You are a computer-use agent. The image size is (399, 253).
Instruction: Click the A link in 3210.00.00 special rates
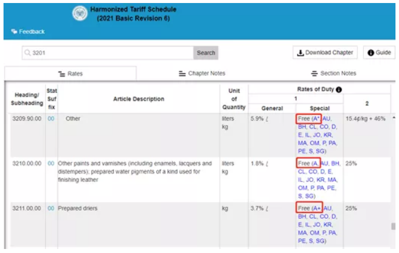[x=315, y=163]
